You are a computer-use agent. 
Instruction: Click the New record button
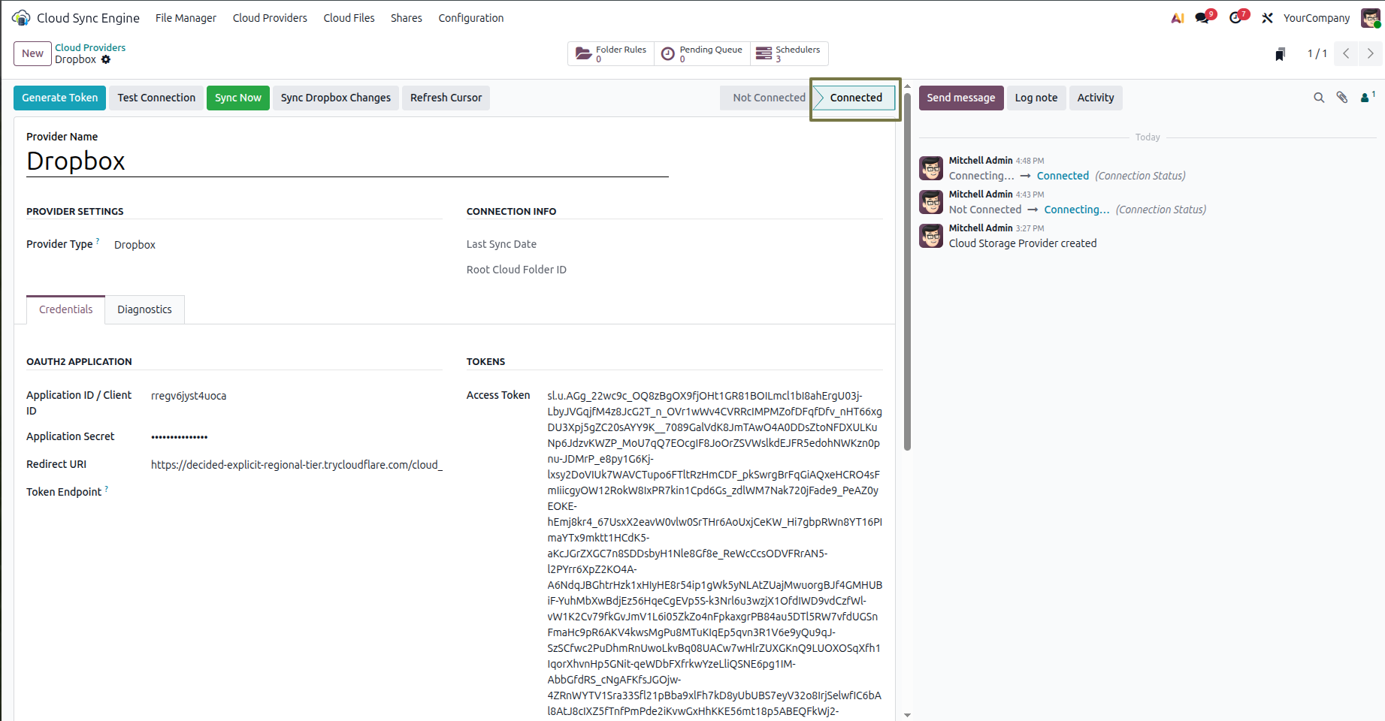click(32, 53)
